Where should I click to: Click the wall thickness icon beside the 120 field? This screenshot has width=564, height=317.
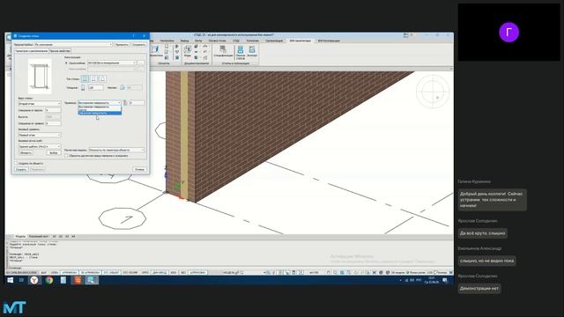pyautogui.click(x=83, y=87)
